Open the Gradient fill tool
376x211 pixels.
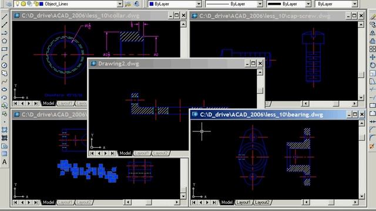tap(4, 138)
